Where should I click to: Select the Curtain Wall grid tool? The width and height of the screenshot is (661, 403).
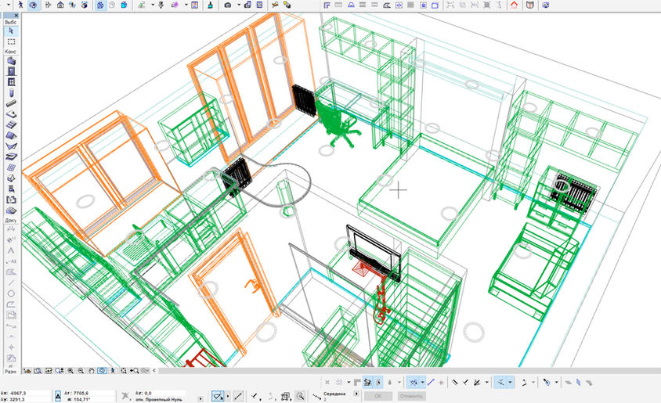pyautogui.click(x=11, y=167)
